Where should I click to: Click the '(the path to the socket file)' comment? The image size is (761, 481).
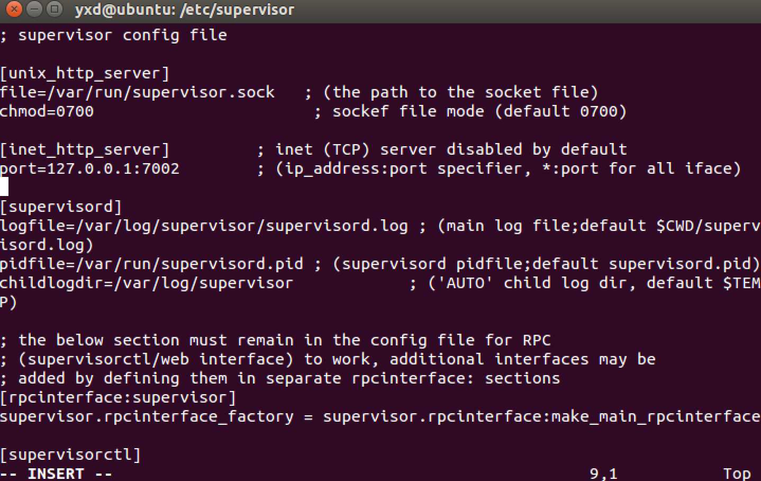pyautogui.click(x=460, y=92)
